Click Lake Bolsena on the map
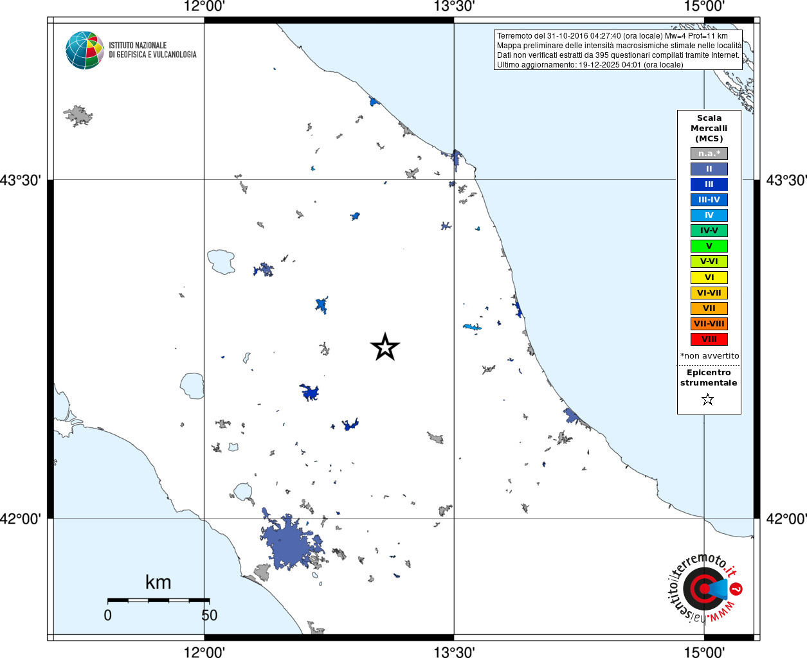Screen dimensions: 807x658 click(192, 386)
